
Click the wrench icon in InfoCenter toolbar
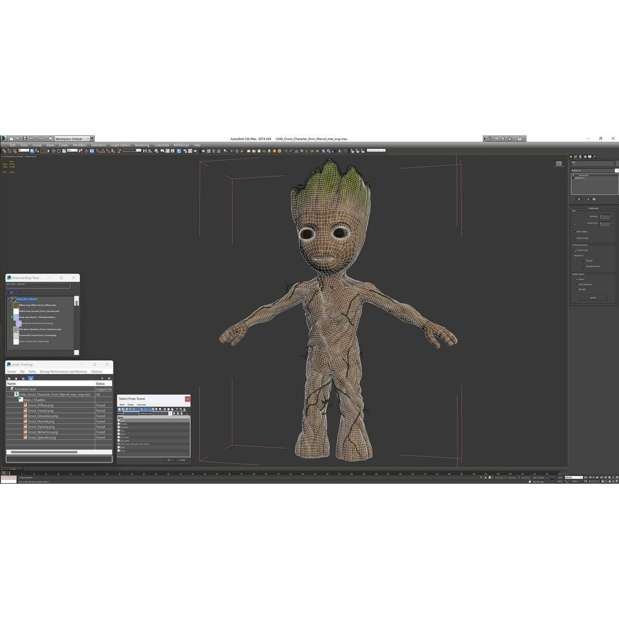tap(496, 139)
